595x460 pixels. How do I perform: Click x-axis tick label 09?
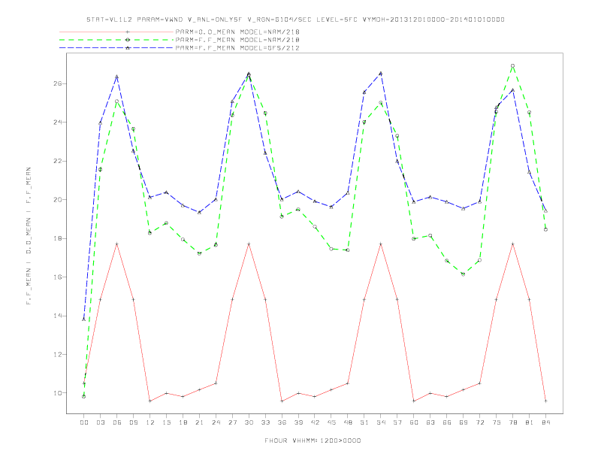point(133,422)
